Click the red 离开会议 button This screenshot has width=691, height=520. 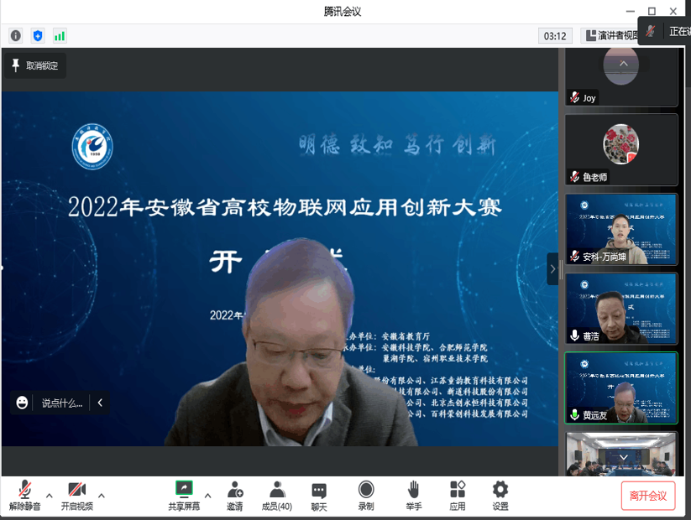[x=647, y=496]
